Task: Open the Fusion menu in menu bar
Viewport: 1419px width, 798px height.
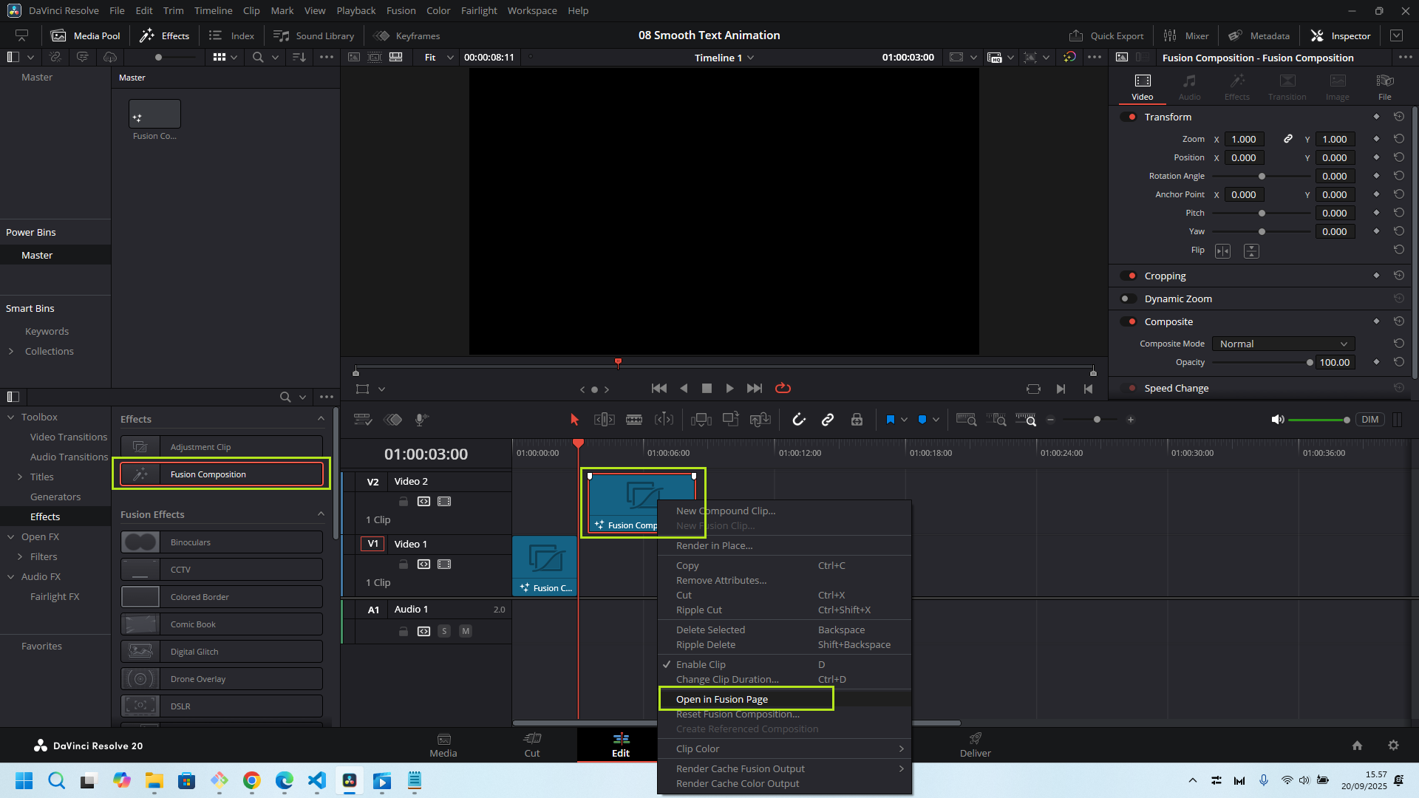Action: 401,11
